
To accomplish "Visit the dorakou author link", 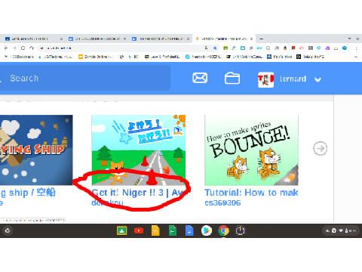I will coord(107,202).
